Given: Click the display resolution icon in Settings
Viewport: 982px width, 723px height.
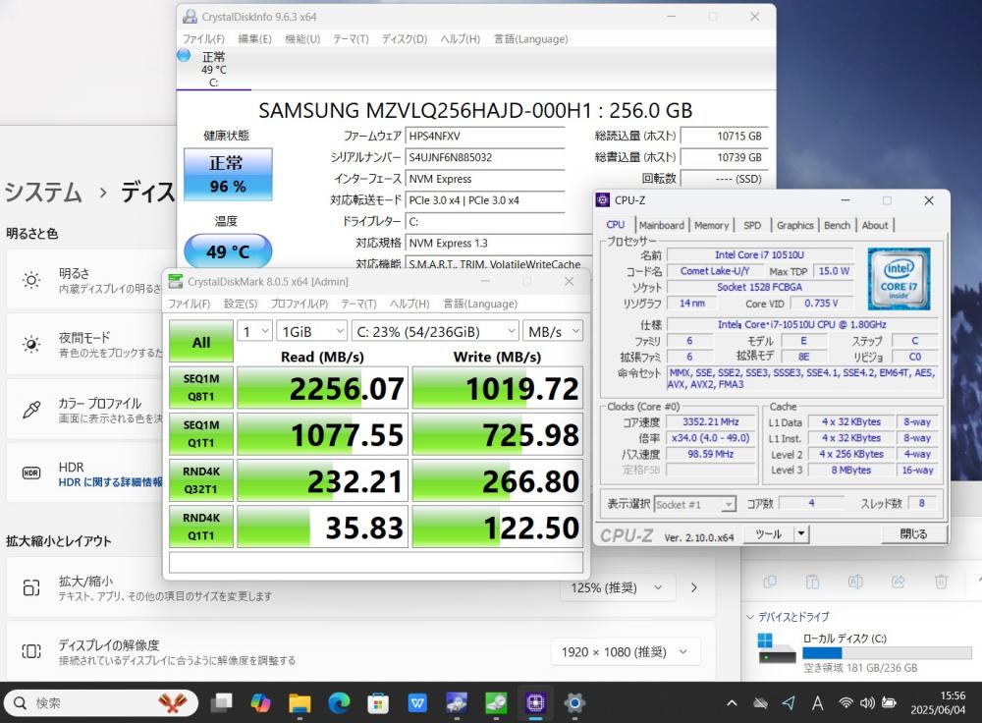Looking at the screenshot, I should pyautogui.click(x=31, y=651).
